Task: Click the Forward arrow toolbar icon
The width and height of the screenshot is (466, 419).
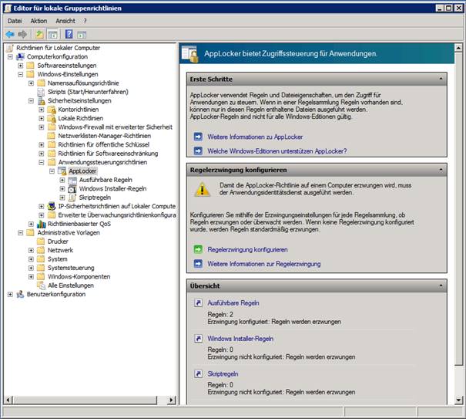Action: tap(22, 34)
